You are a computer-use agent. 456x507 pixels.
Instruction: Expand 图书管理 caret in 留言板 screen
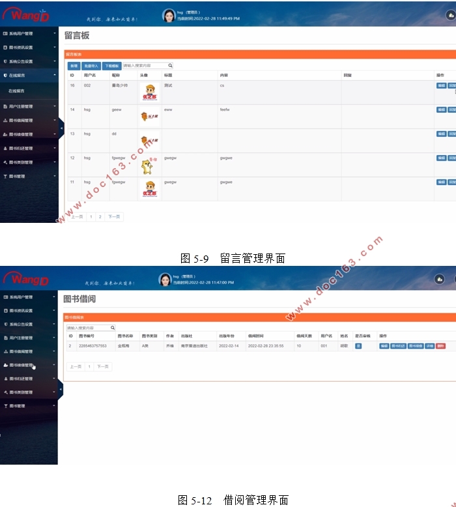click(x=54, y=176)
